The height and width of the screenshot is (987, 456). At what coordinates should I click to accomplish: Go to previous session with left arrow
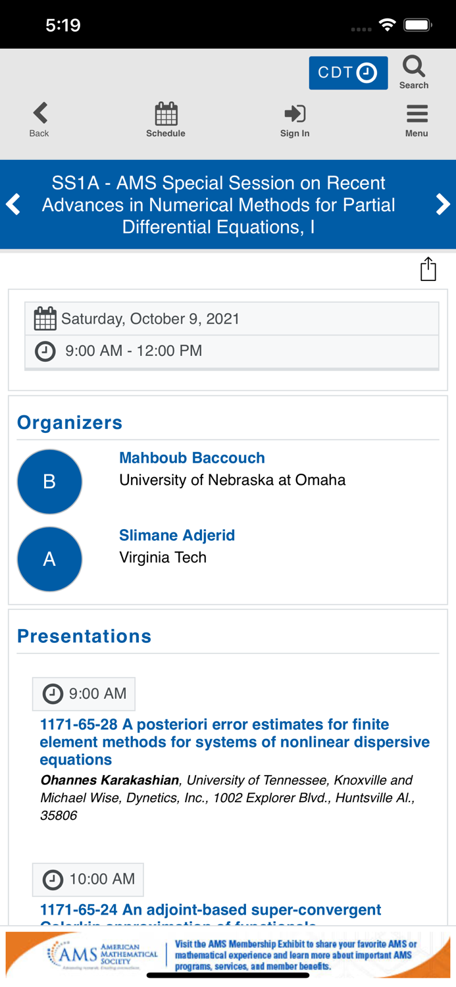(13, 204)
